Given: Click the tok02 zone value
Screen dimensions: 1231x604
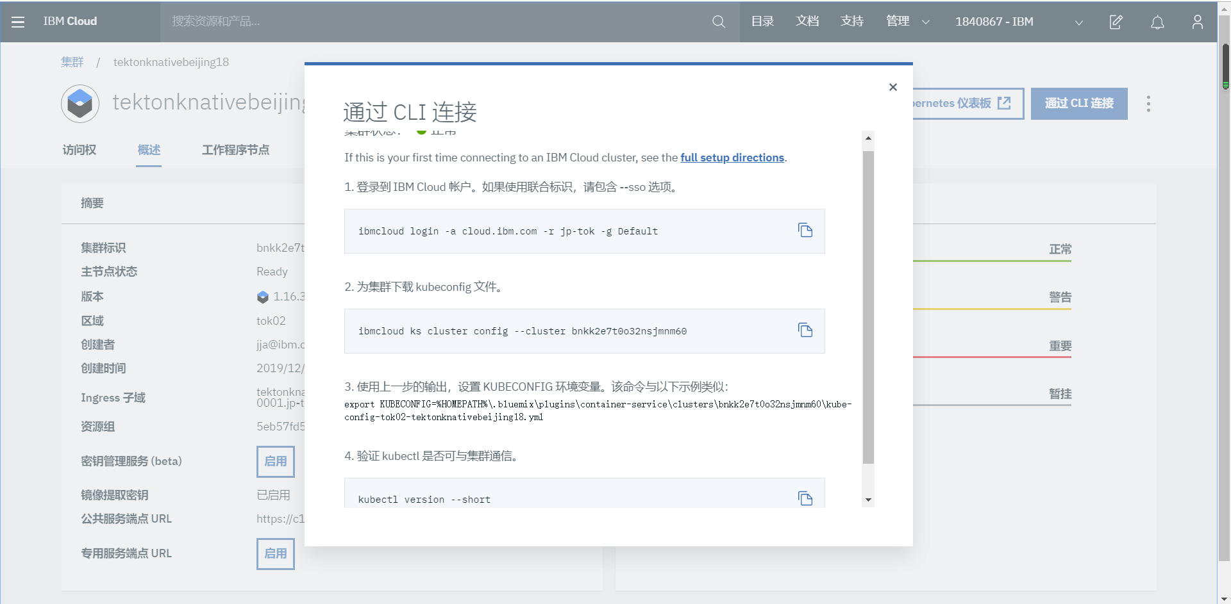Looking at the screenshot, I should coord(271,321).
